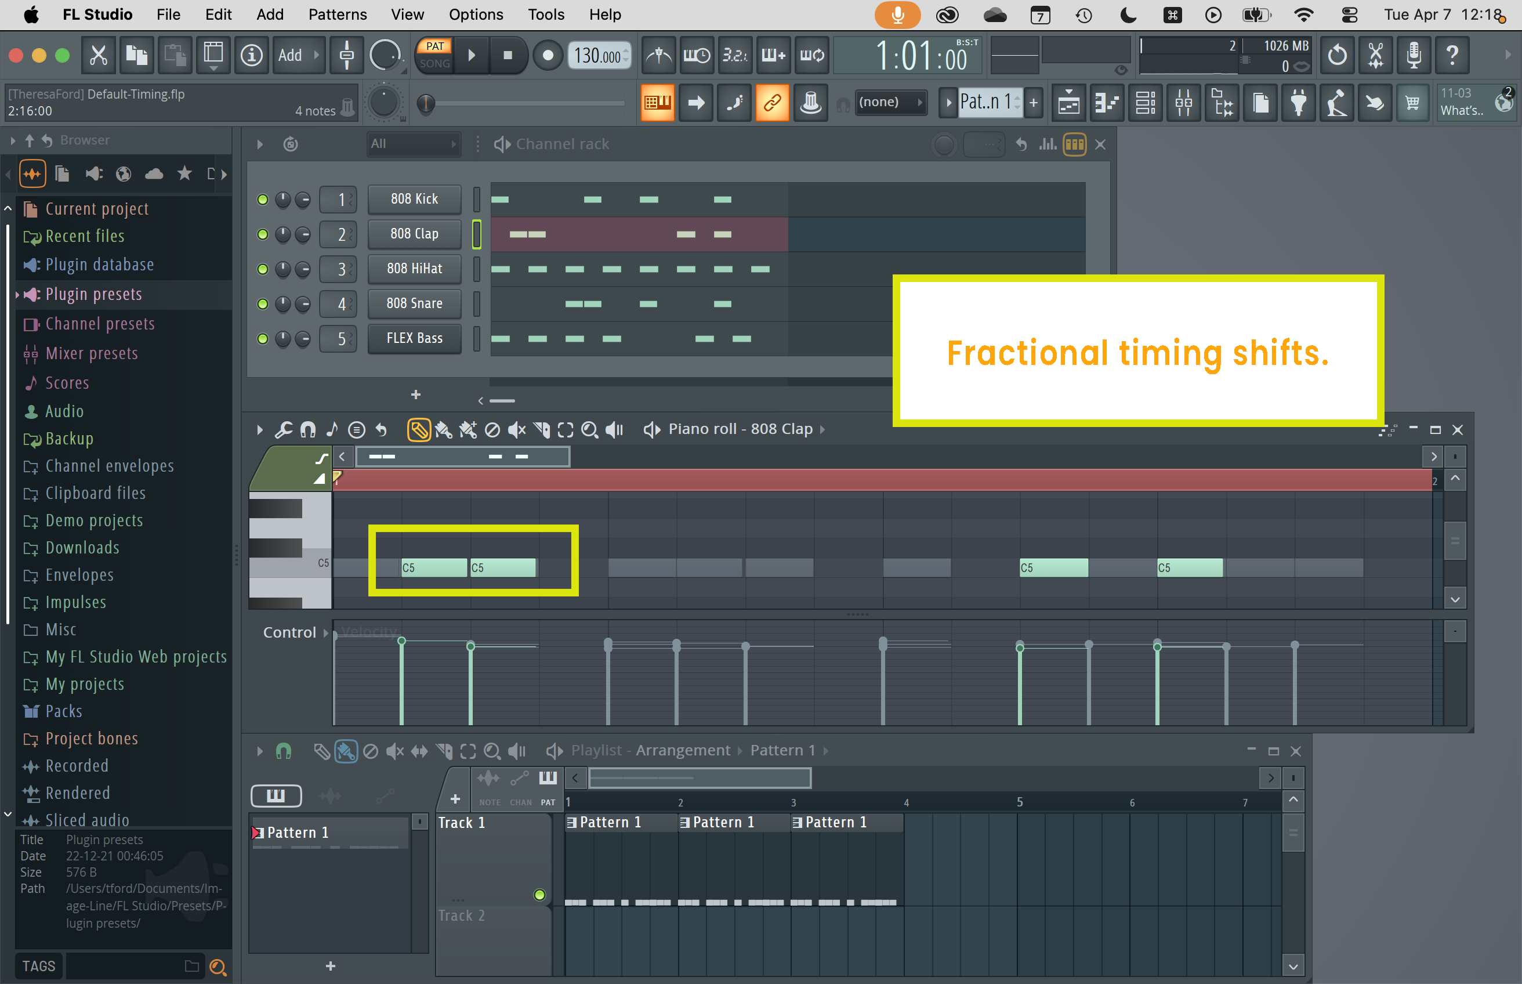This screenshot has height=984, width=1522.
Task: Select the Slip tool in Playlist
Action: coord(419,751)
